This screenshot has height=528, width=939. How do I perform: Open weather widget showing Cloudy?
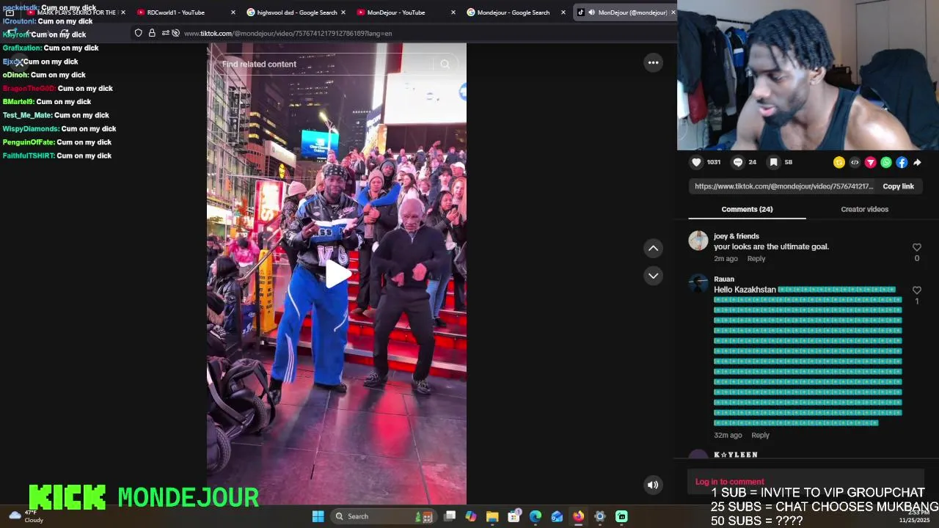point(26,516)
